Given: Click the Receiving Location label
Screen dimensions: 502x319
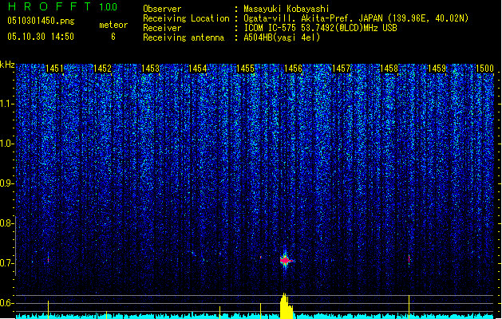Looking at the screenshot, I should [186, 18].
